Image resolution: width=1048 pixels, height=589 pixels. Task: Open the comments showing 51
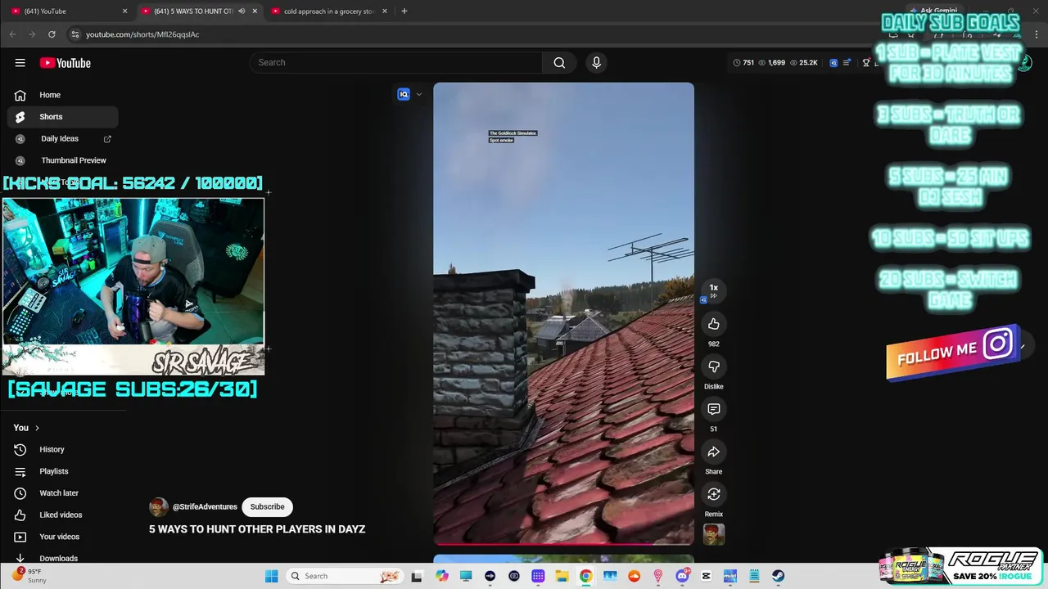[x=714, y=409]
